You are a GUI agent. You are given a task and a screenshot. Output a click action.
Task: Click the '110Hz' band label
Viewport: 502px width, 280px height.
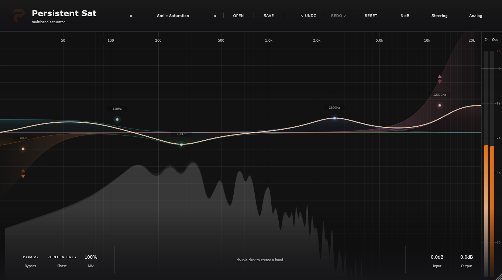tap(117, 109)
